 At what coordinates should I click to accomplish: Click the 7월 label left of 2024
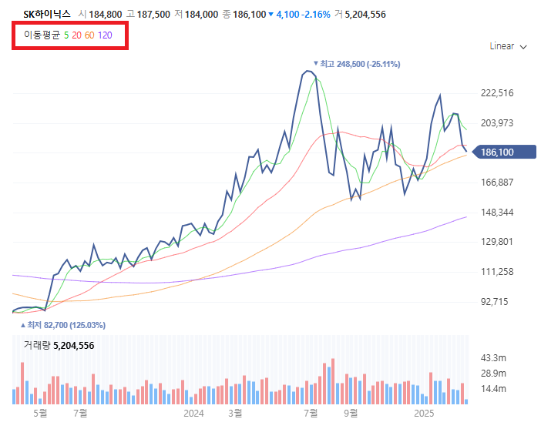[79, 414]
